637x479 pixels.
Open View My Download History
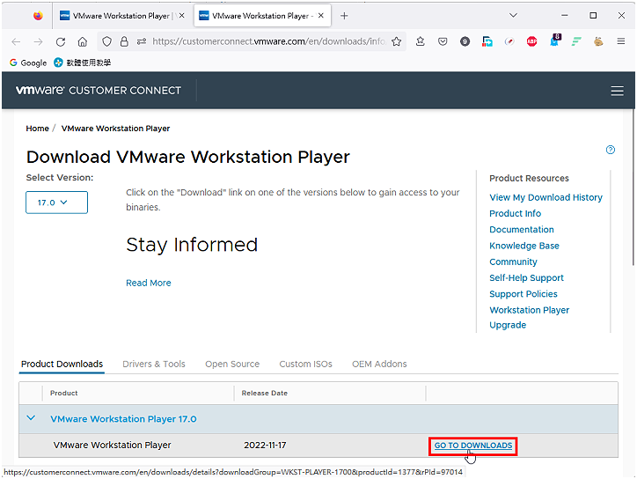[x=545, y=197]
